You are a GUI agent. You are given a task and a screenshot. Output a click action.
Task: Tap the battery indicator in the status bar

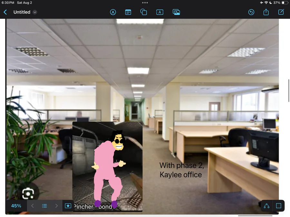(285, 3)
